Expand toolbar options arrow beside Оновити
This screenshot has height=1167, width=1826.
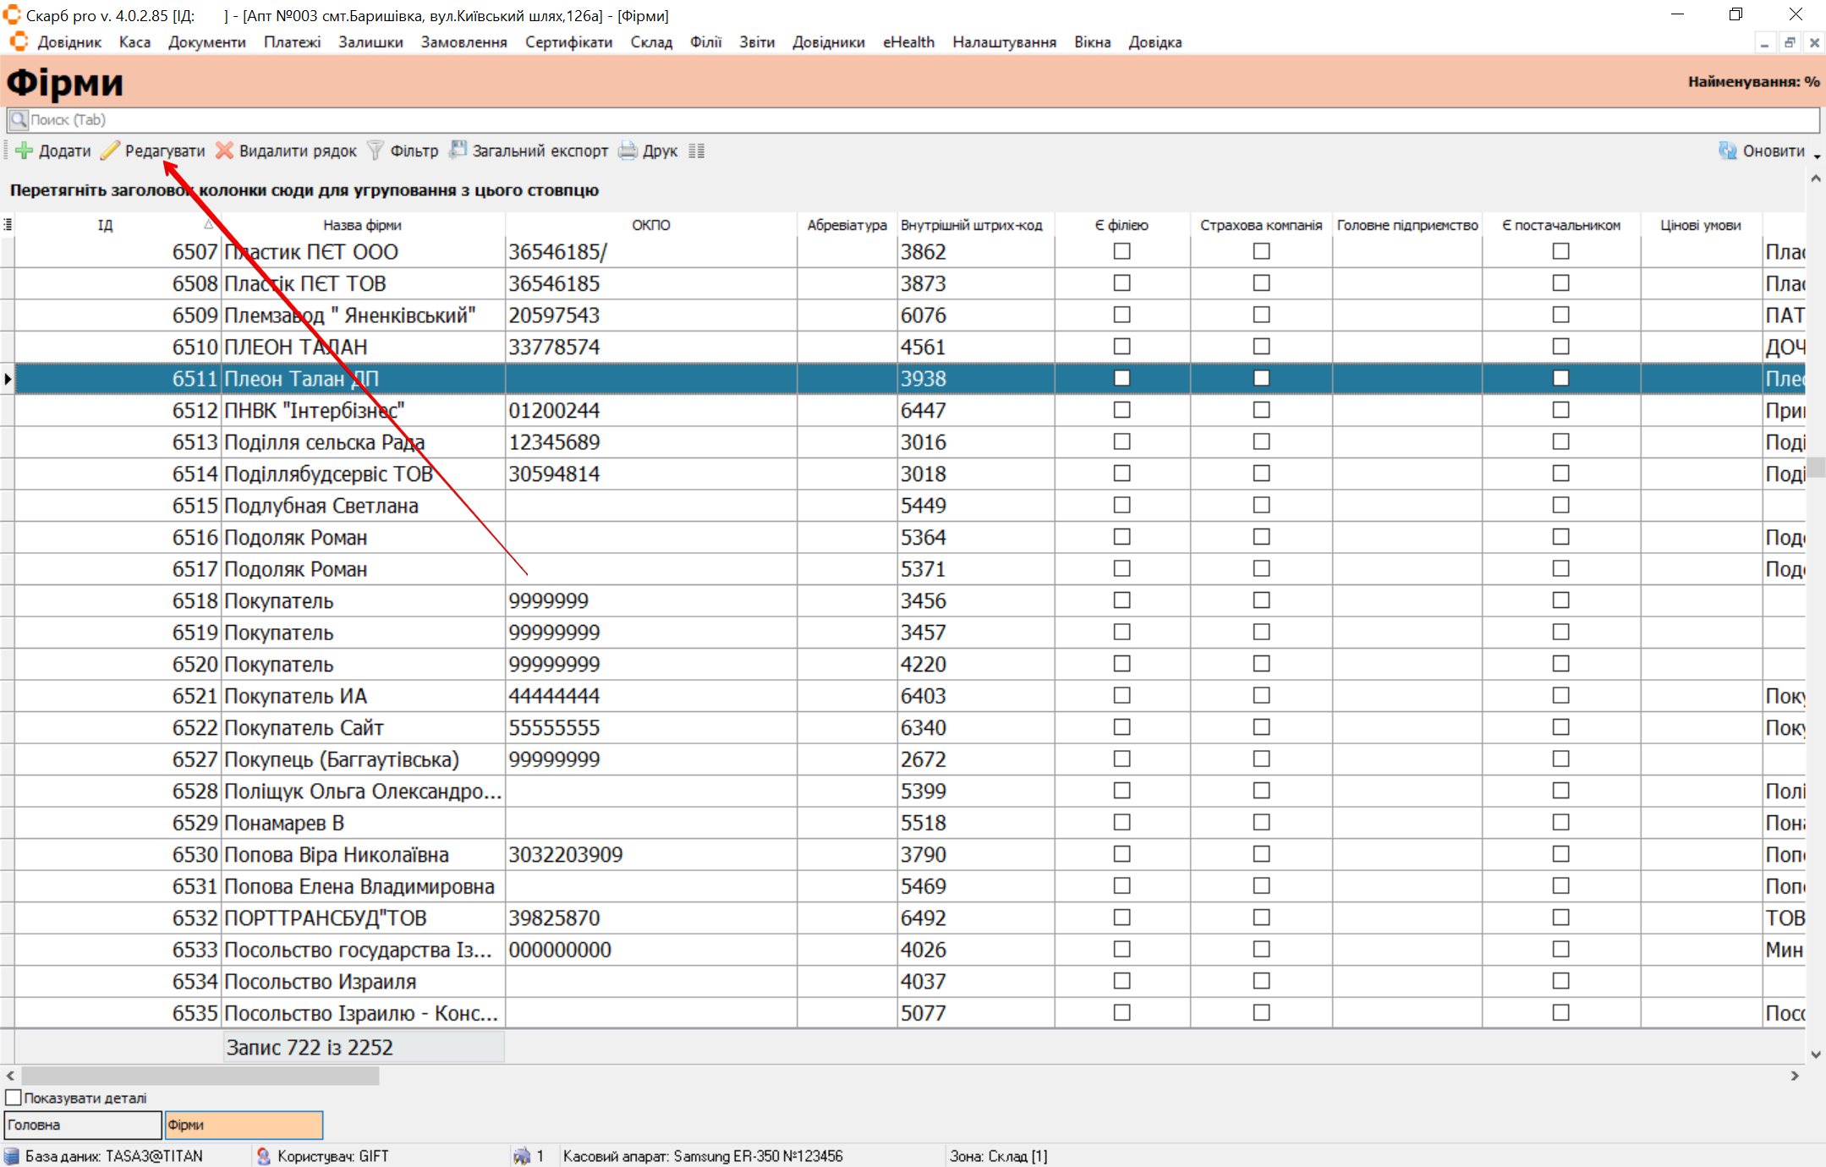tap(1817, 156)
